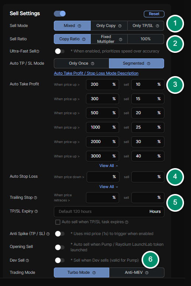Open the Only TP/SL help icon
191x286 pixels.
tap(157, 26)
